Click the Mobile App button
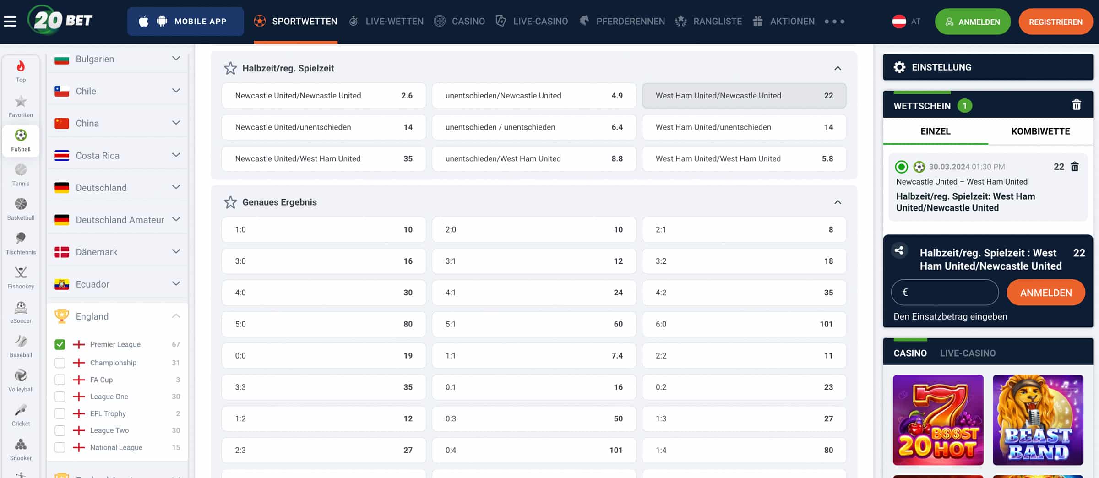This screenshot has width=1099, height=478. click(185, 22)
